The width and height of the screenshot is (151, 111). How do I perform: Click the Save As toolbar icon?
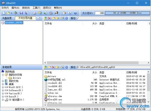pyautogui.click(x=27, y=13)
